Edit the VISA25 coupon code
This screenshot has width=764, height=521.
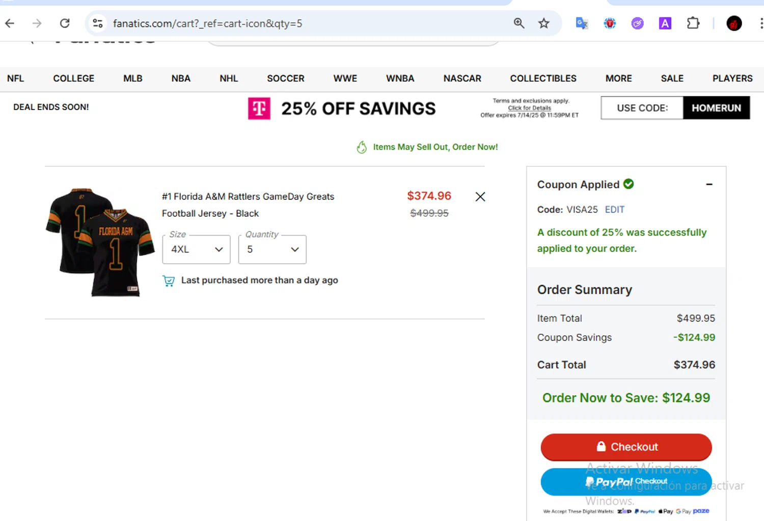pyautogui.click(x=614, y=210)
